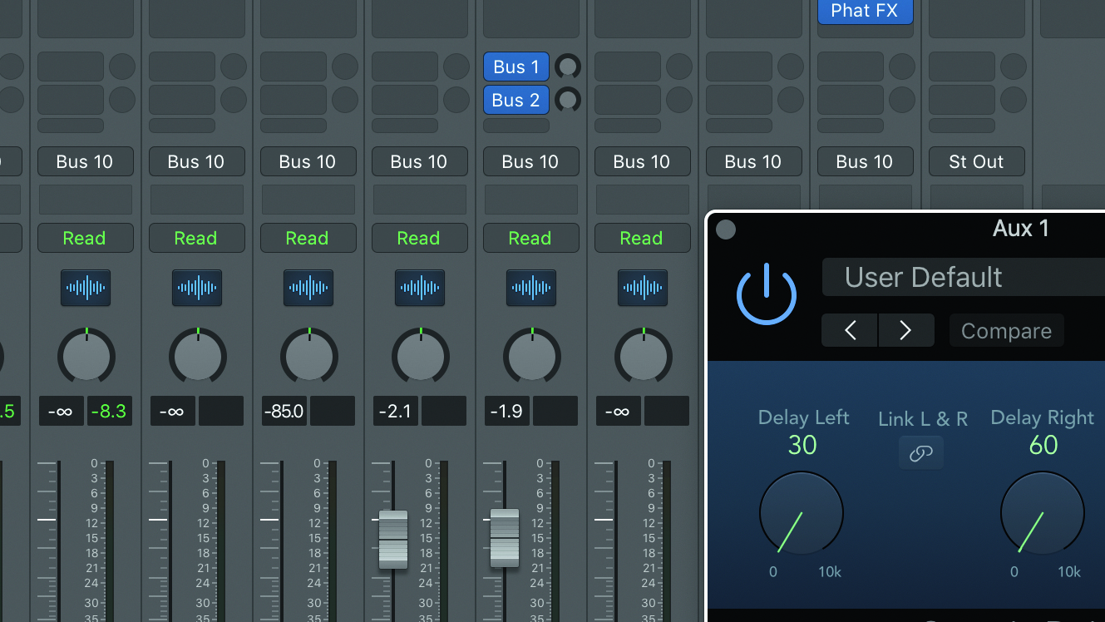Select the -1.9 fader level field
This screenshot has height=622, width=1105.
(x=507, y=411)
